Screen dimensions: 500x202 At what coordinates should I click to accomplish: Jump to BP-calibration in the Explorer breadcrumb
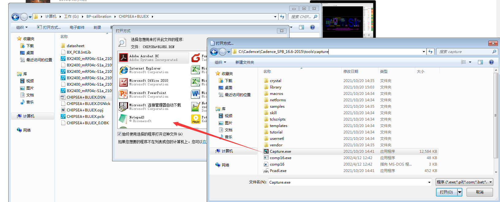[99, 17]
